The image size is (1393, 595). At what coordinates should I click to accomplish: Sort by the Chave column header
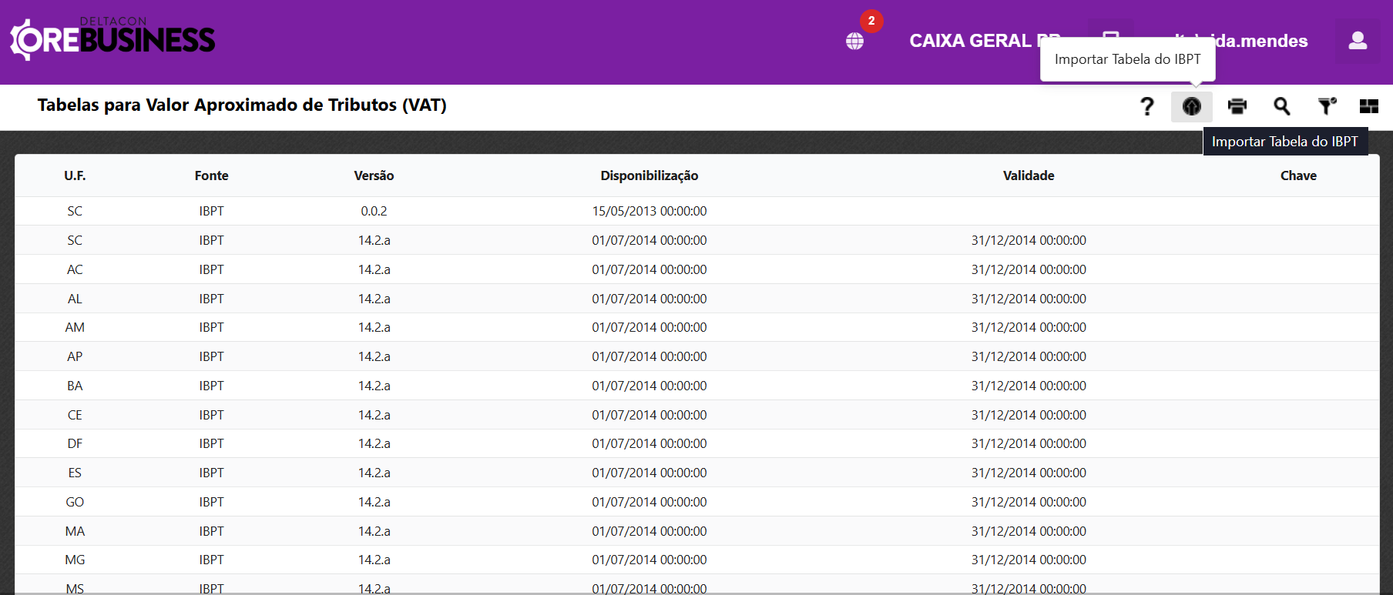pyautogui.click(x=1298, y=175)
